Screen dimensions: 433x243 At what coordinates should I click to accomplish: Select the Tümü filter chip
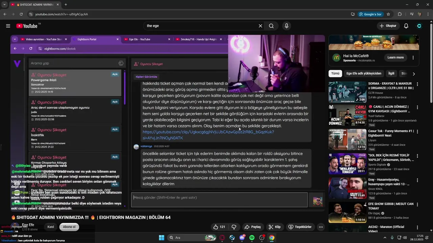click(335, 74)
